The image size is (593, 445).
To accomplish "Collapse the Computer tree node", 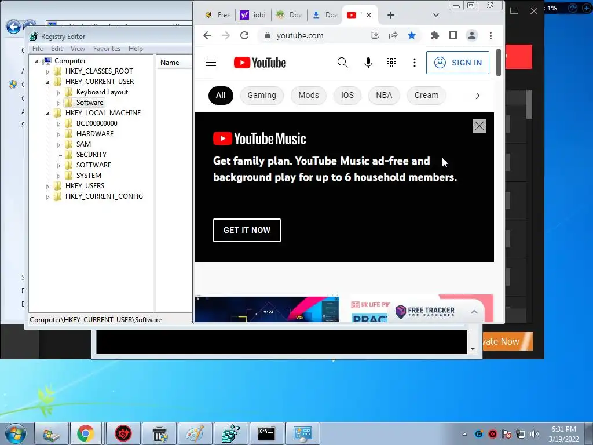I will [x=36, y=61].
